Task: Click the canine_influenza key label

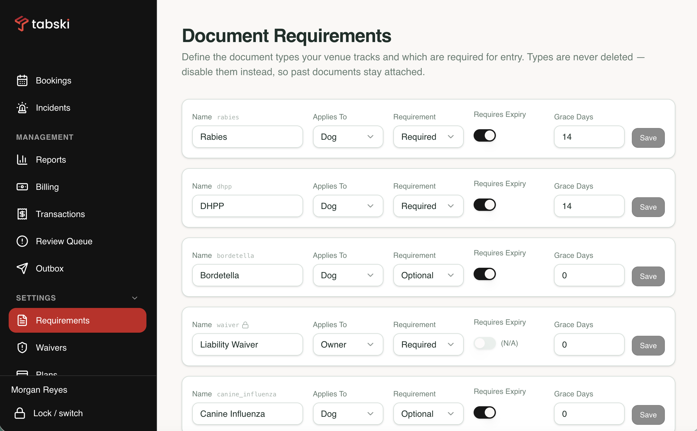Action: (247, 394)
